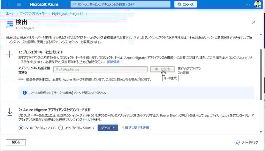Click the scrollbar down arrow
Viewport: 265px width, 151px height.
click(261, 132)
